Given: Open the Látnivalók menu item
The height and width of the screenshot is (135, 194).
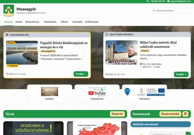Looking at the screenshot, I should coord(77,22).
